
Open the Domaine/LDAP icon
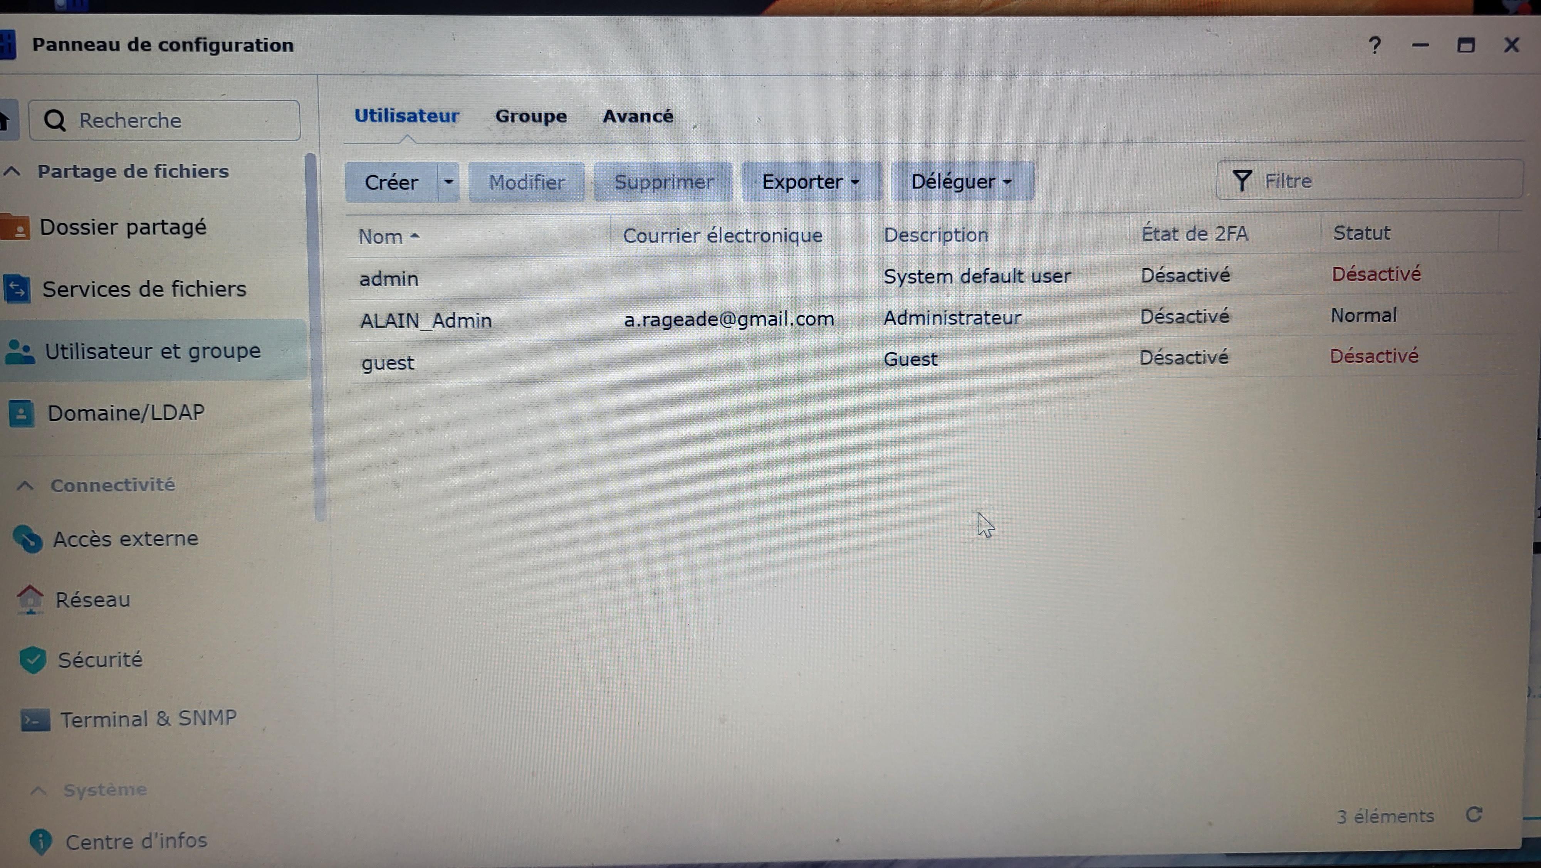[22, 414]
